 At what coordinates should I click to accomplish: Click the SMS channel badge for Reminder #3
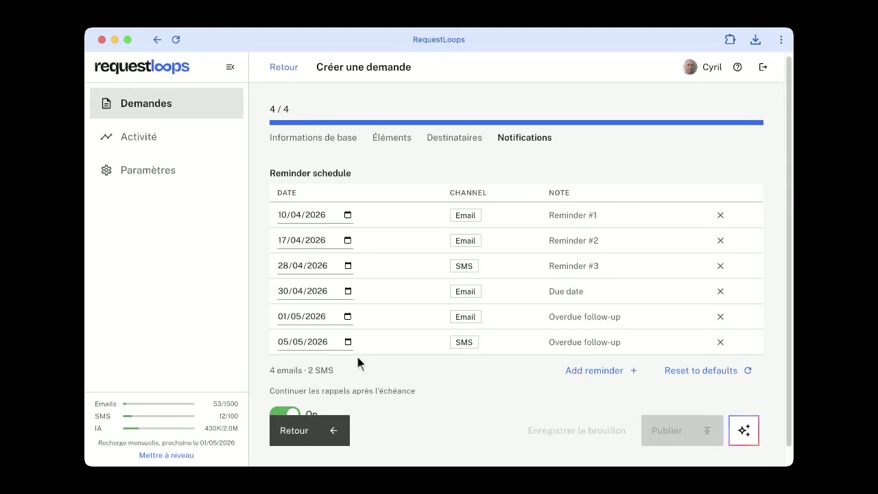point(464,266)
